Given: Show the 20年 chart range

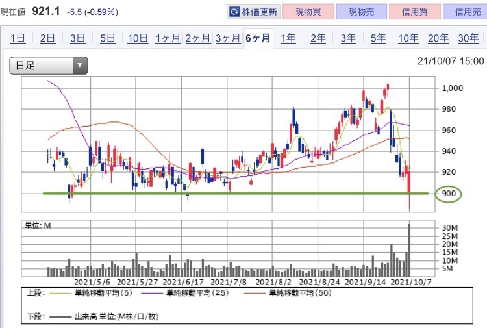Looking at the screenshot, I should pos(438,38).
